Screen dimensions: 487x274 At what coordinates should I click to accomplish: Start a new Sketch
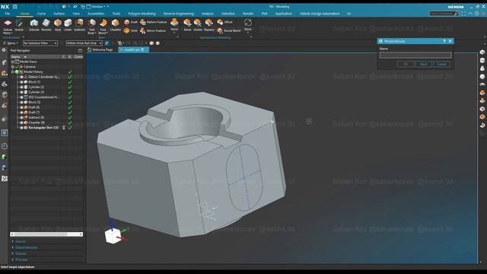pos(19,25)
